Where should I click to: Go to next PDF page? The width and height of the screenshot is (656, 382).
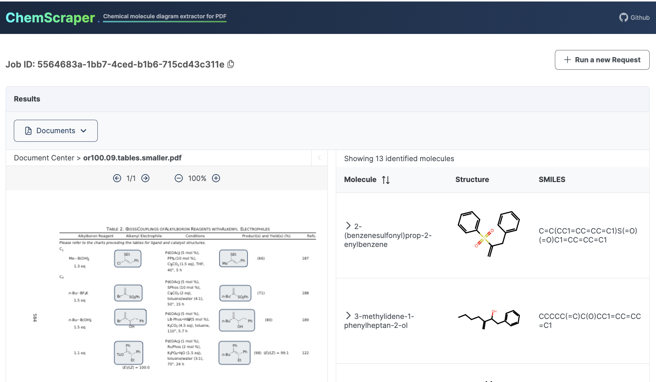pyautogui.click(x=146, y=178)
